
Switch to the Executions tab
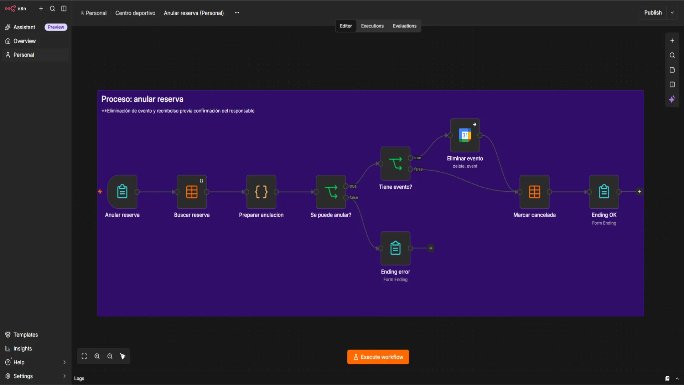point(372,26)
